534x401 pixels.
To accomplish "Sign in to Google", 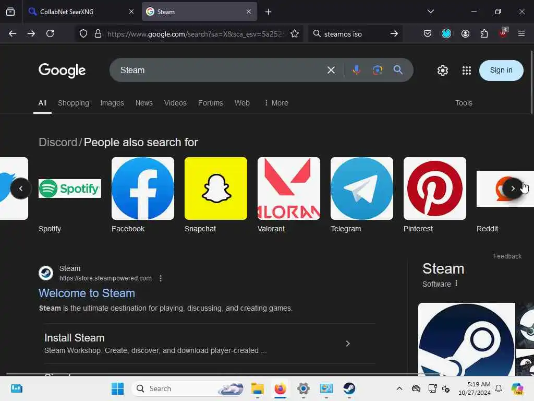I will point(501,70).
